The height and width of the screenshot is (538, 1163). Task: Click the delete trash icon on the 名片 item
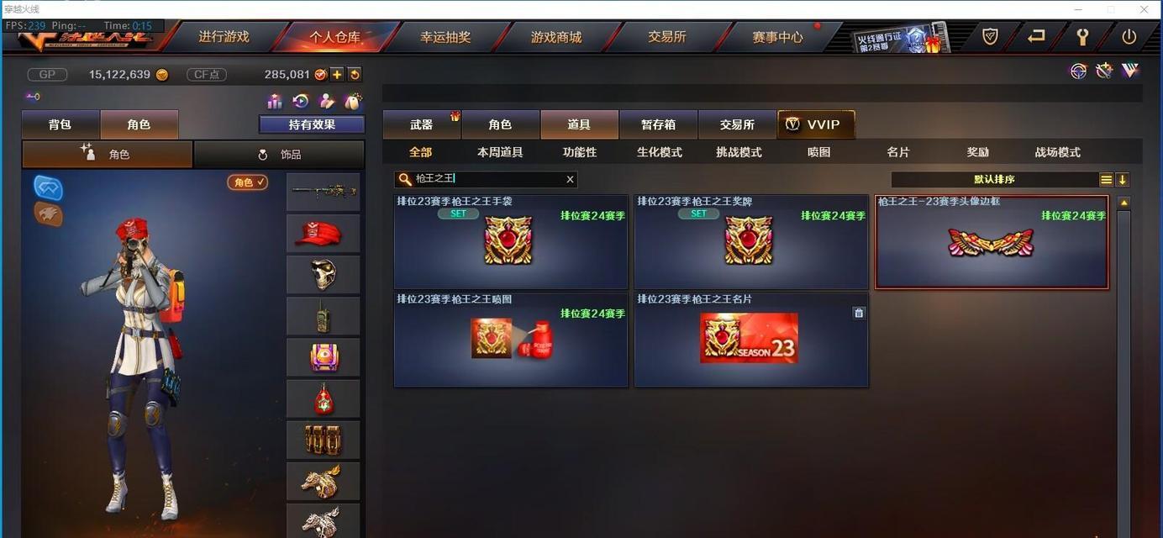858,313
